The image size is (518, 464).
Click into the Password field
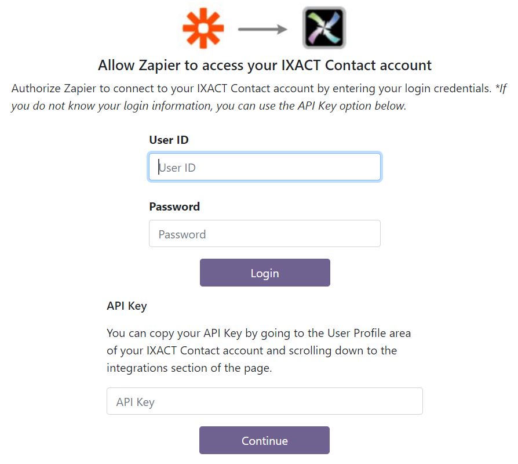tap(265, 234)
